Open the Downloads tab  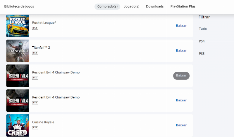coord(155,6)
